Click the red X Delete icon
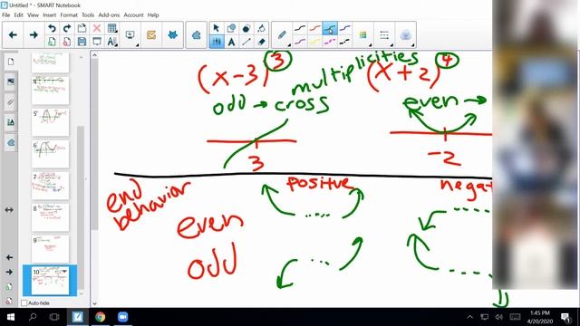 [97, 28]
